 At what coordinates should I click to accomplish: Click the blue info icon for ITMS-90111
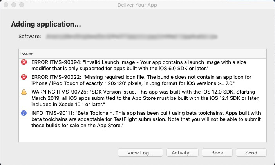tap(24, 113)
